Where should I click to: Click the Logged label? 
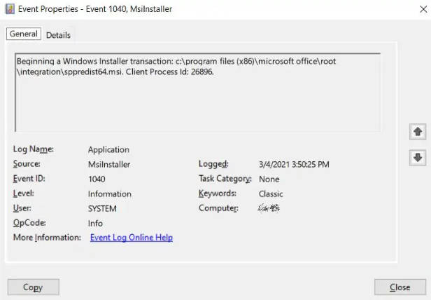(x=213, y=164)
